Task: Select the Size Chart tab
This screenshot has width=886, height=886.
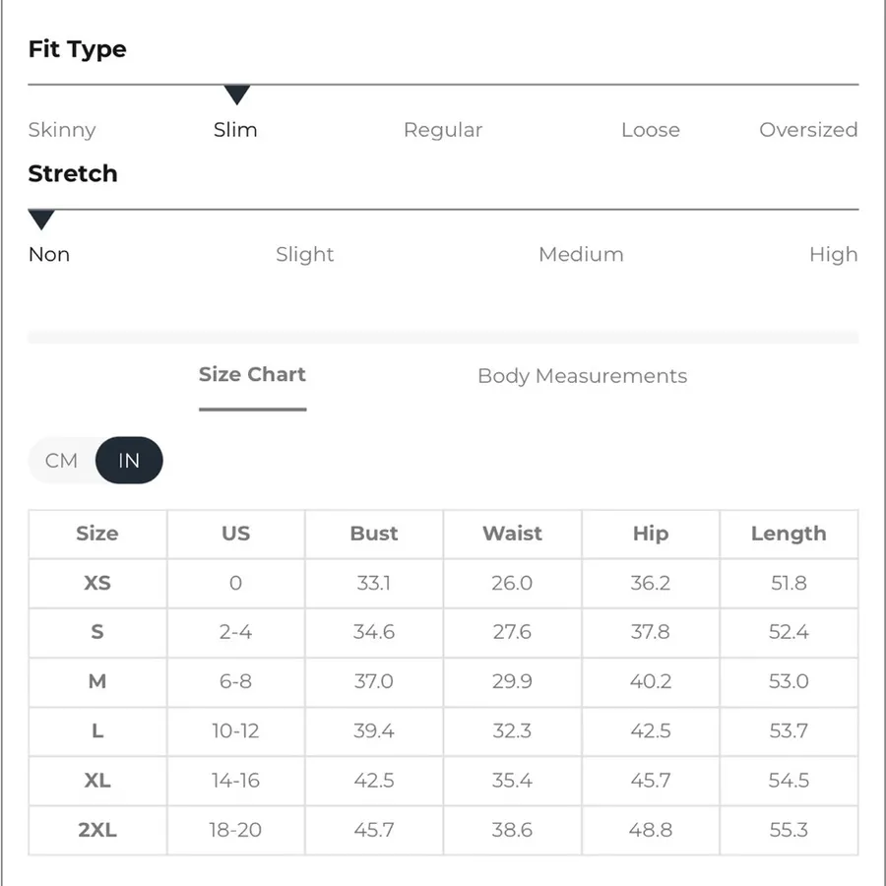Action: click(252, 375)
